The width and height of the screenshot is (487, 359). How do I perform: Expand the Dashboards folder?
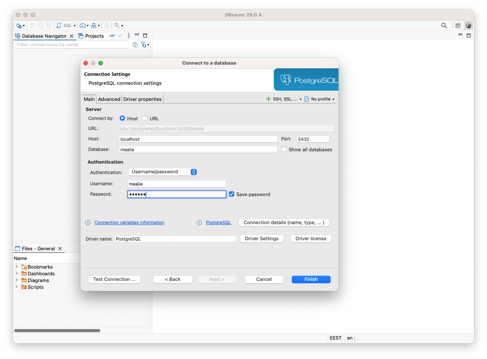(x=16, y=273)
